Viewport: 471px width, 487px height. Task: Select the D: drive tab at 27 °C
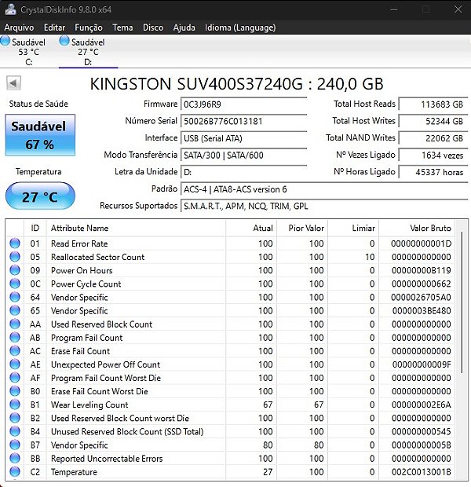[x=88, y=51]
